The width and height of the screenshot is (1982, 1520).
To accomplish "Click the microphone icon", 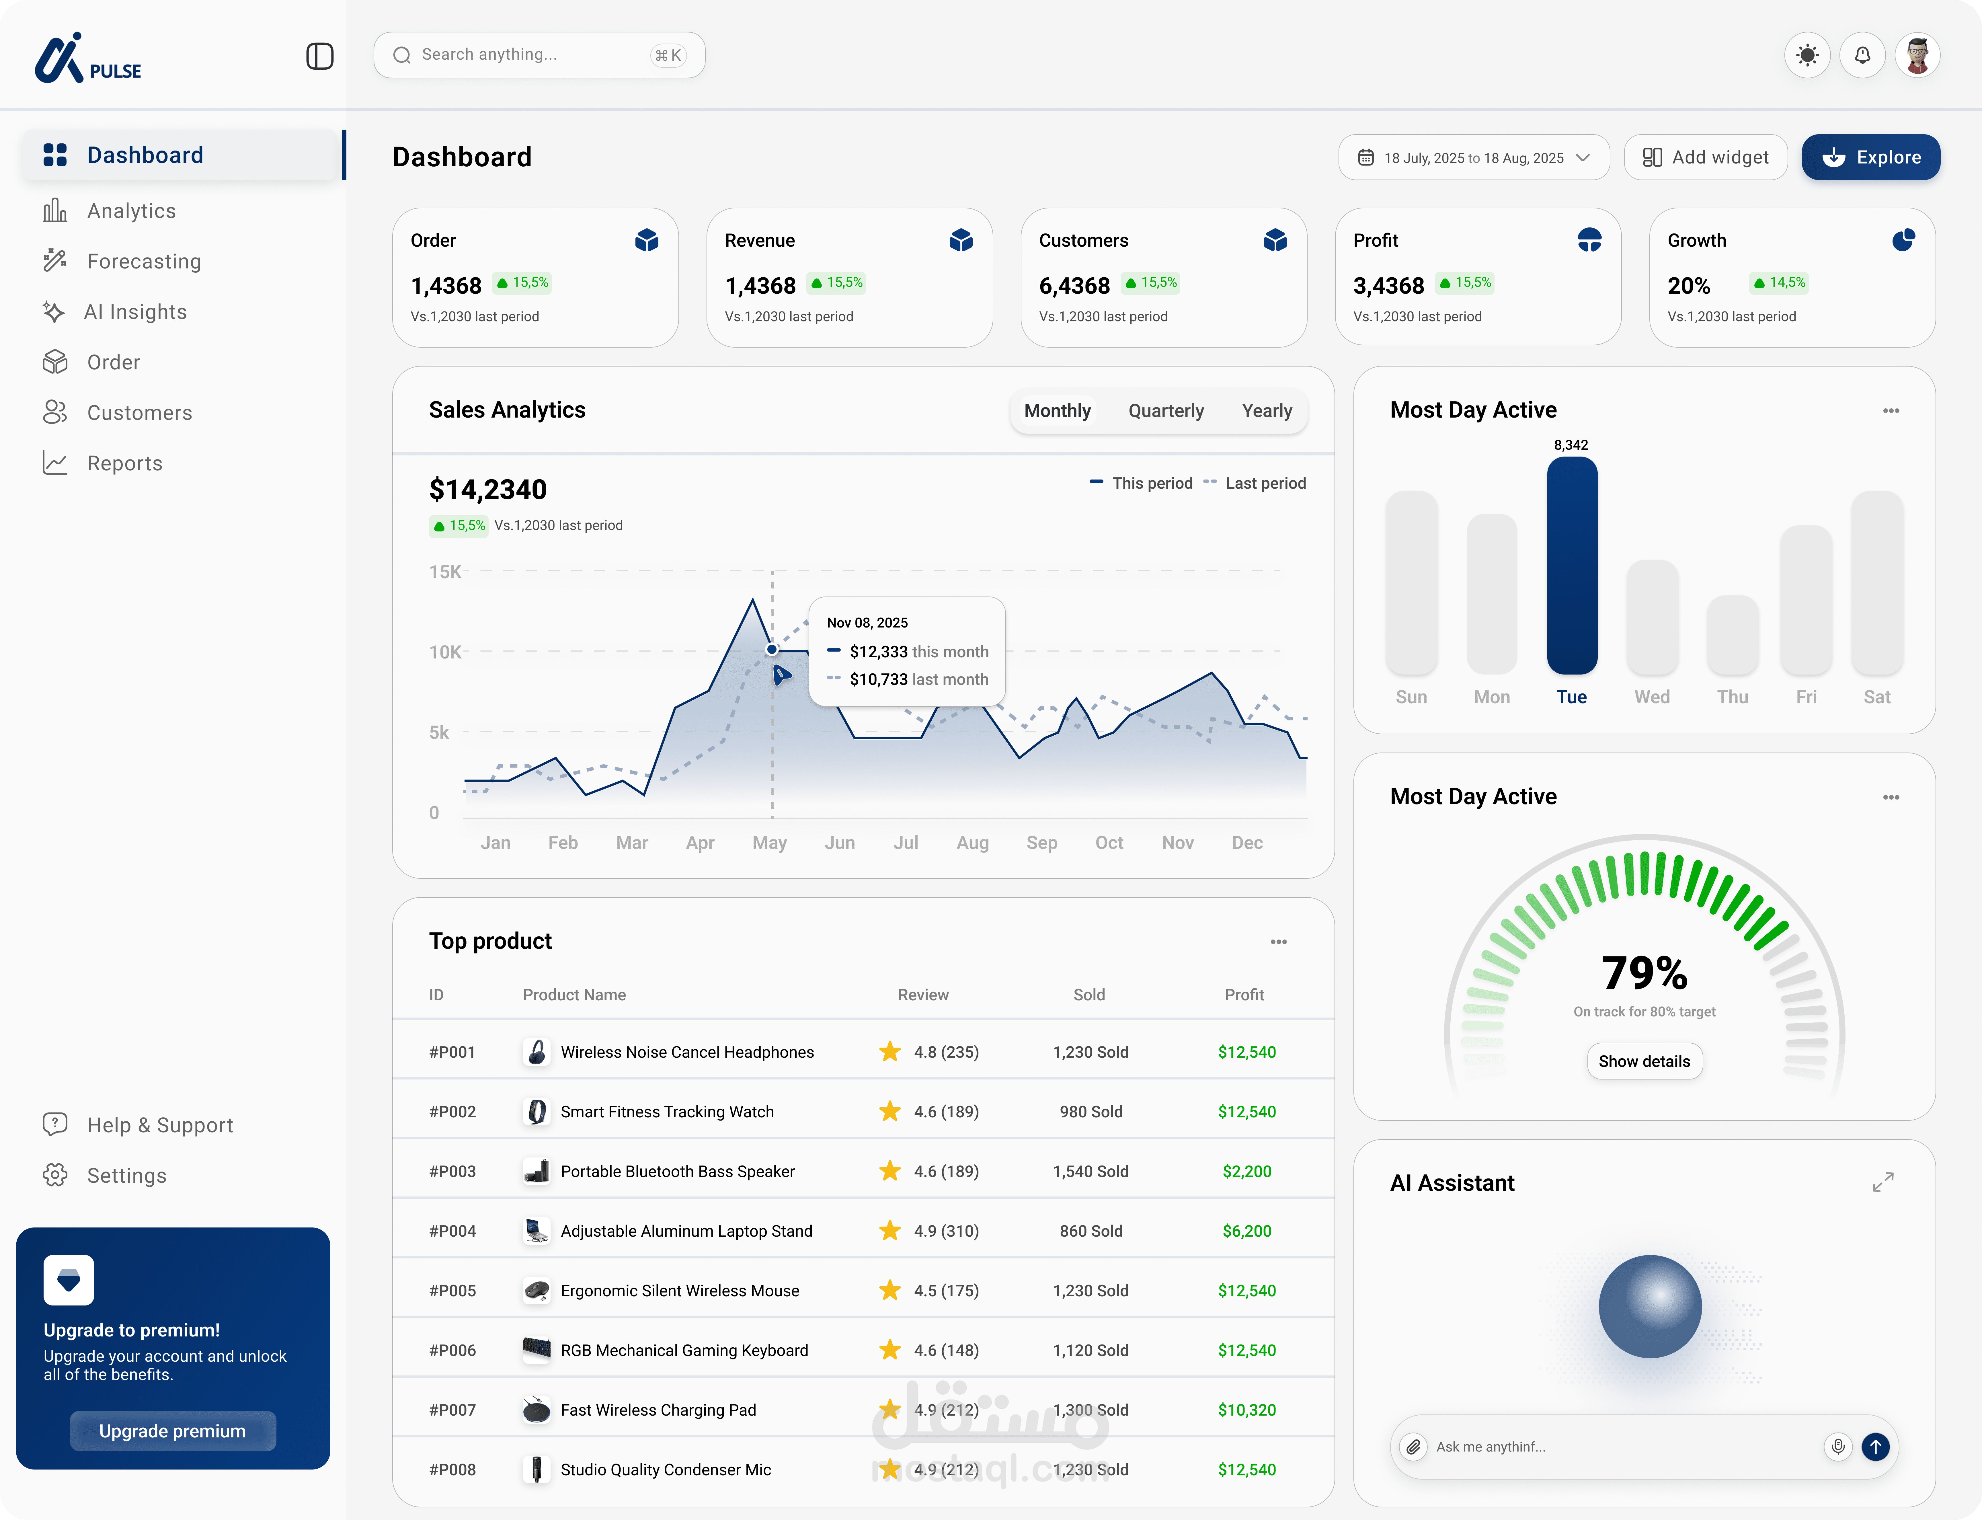I will [1838, 1447].
